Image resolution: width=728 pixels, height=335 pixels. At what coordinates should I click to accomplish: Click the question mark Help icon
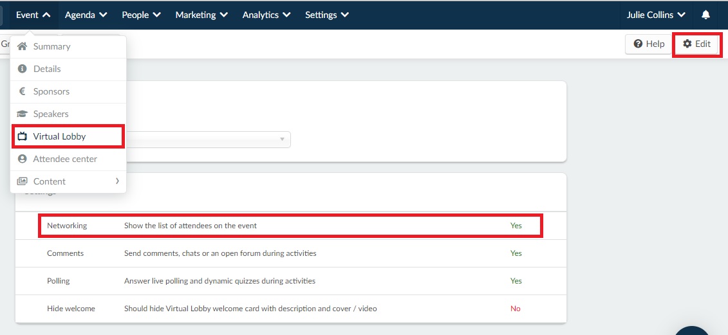[x=638, y=44]
